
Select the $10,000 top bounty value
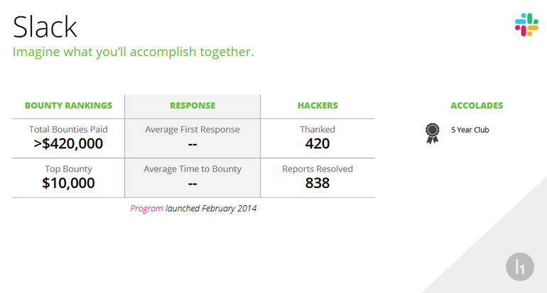tap(68, 183)
